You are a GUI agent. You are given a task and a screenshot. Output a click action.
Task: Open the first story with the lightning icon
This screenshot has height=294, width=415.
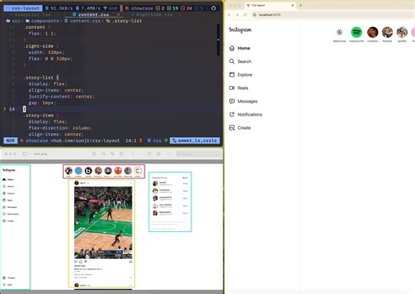pos(339,33)
